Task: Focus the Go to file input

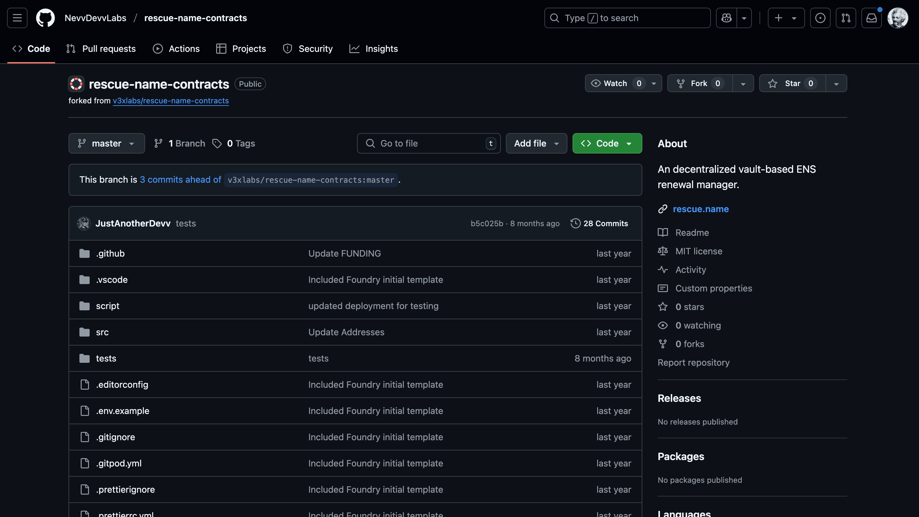Action: [428, 143]
